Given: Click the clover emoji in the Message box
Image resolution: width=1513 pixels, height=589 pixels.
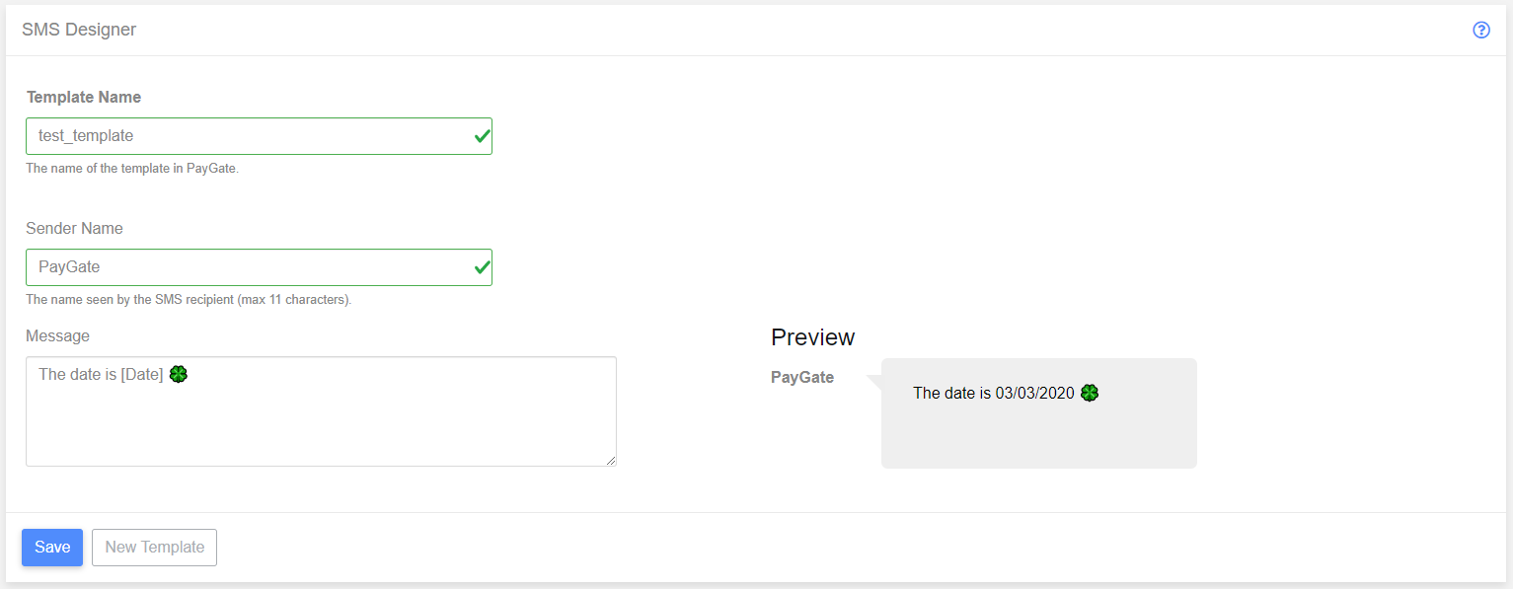Looking at the screenshot, I should pyautogui.click(x=179, y=374).
